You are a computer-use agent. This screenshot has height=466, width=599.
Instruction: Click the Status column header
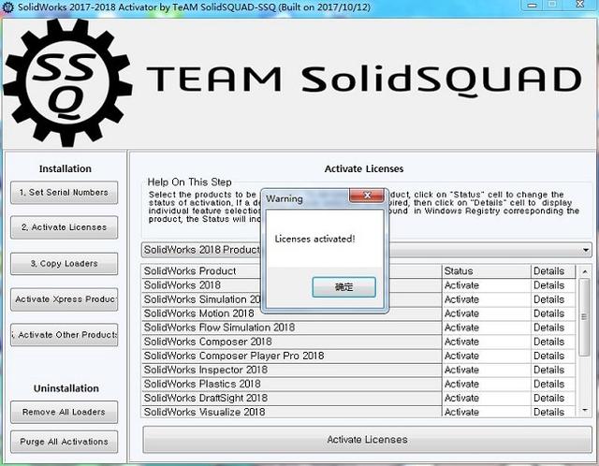point(487,271)
